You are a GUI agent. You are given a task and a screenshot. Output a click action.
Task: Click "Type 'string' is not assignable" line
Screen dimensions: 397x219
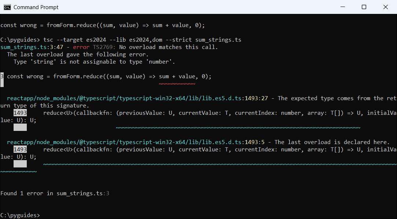click(94, 62)
